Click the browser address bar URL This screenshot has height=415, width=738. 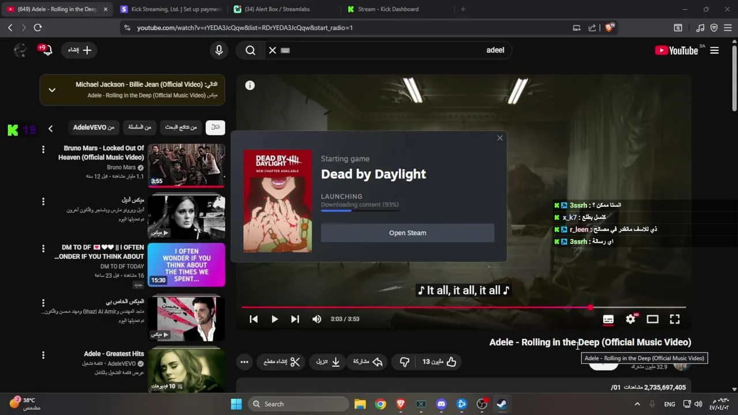[245, 28]
